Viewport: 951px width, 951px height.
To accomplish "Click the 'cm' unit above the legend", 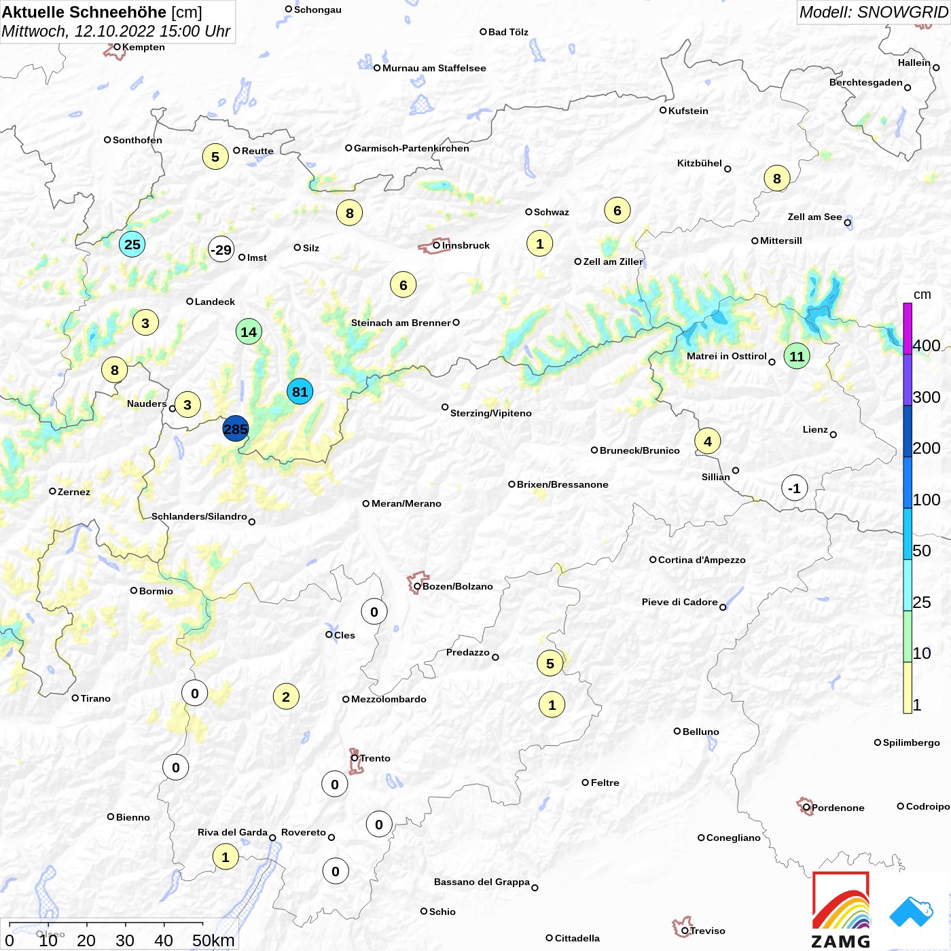I will point(922,294).
